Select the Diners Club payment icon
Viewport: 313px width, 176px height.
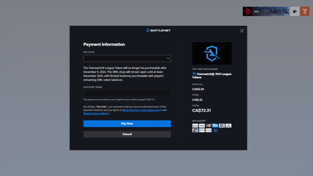[228, 126]
